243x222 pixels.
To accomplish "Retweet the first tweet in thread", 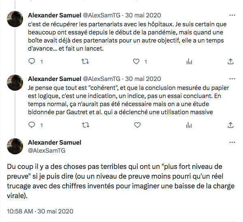I will (85, 62).
